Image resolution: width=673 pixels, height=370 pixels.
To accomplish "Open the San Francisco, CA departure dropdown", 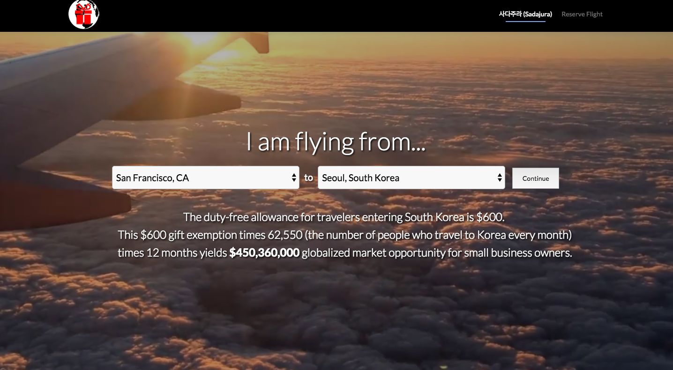I will [x=206, y=178].
